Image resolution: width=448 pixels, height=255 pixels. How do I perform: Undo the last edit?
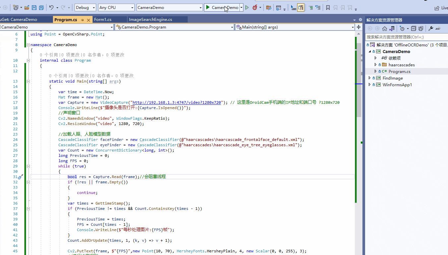(51, 7)
